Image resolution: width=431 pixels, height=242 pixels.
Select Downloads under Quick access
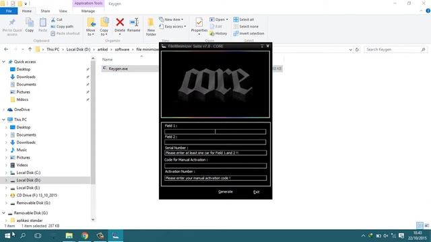click(x=26, y=77)
